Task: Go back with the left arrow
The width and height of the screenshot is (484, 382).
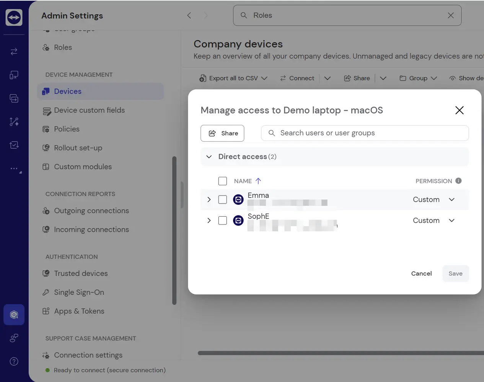Action: click(x=189, y=15)
